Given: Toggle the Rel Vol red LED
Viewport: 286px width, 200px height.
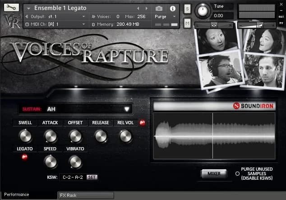Looking at the screenshot, I should [142, 123].
